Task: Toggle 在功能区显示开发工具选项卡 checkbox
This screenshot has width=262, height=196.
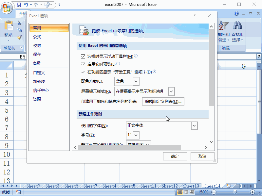Action: point(83,72)
